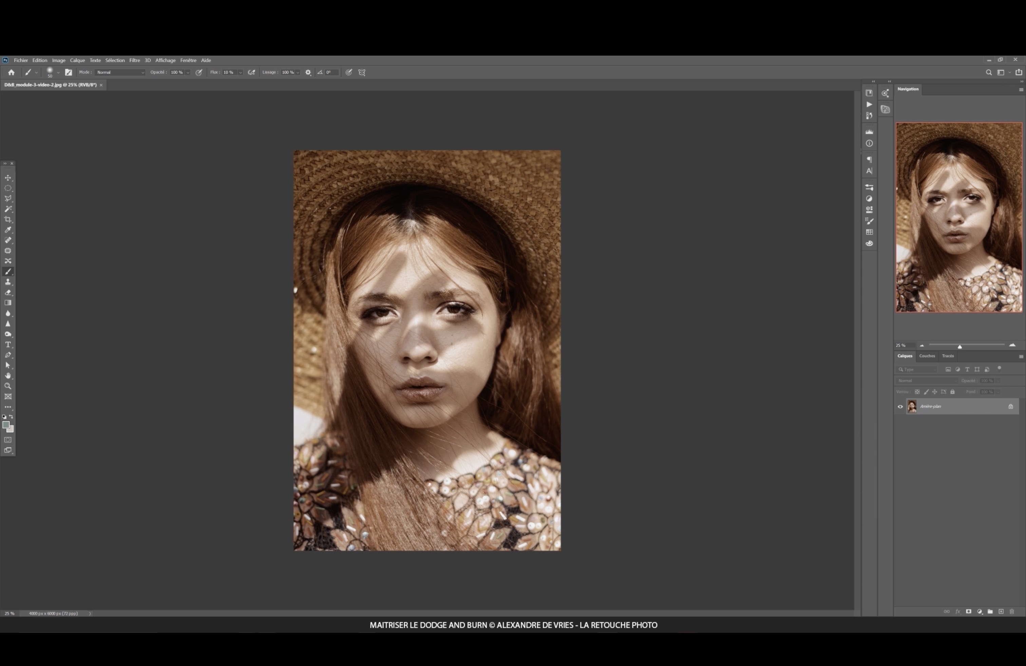
Task: Toggle airbrush build-up next to Flux
Action: tap(251, 72)
